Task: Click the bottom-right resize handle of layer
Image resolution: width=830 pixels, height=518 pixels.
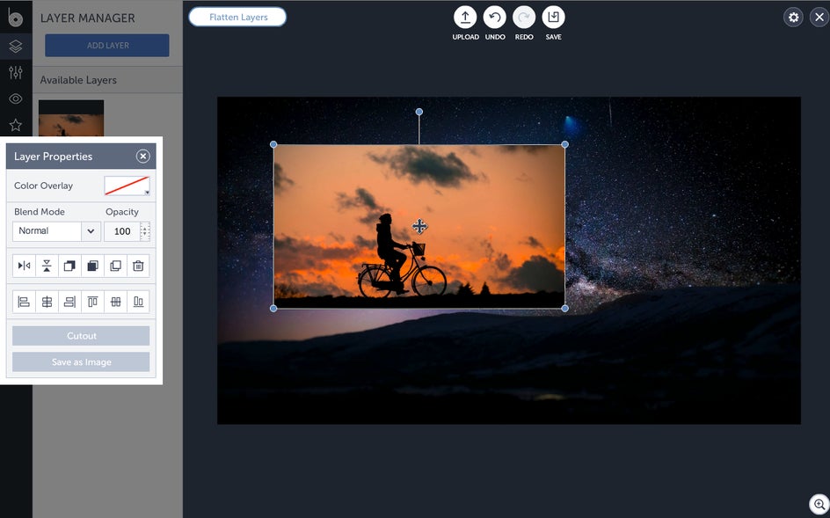Action: [x=564, y=309]
